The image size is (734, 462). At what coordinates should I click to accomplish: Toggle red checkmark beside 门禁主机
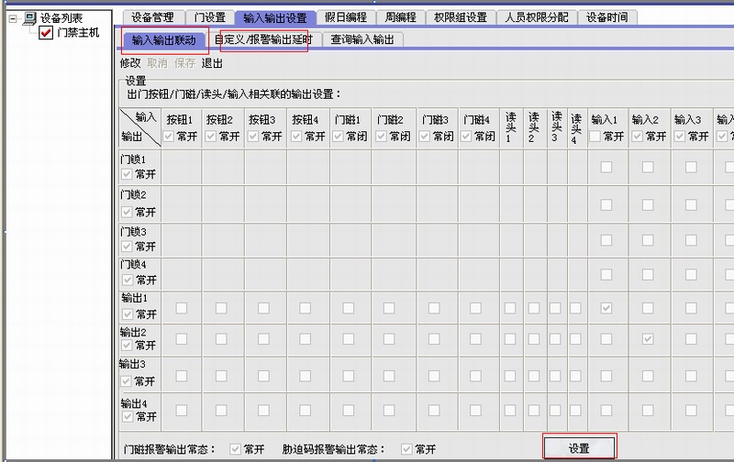[46, 33]
